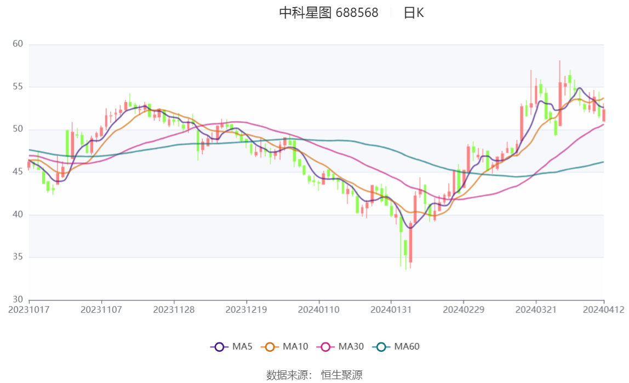The image size is (629, 383).
Task: Click the 35 price axis label
Action: click(x=18, y=257)
